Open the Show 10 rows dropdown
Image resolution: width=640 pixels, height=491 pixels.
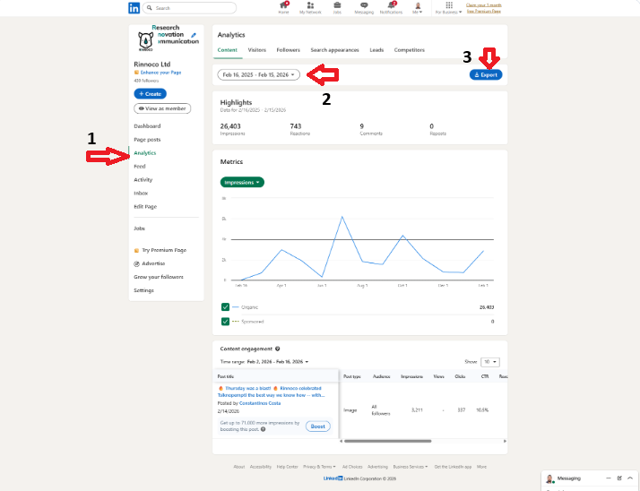(x=489, y=362)
